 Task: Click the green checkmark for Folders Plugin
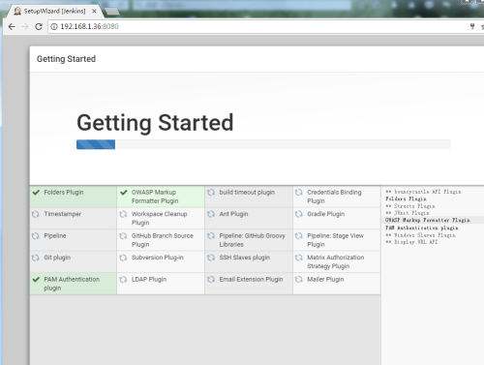tap(36, 193)
